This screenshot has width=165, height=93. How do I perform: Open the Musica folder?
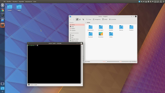(121, 28)
